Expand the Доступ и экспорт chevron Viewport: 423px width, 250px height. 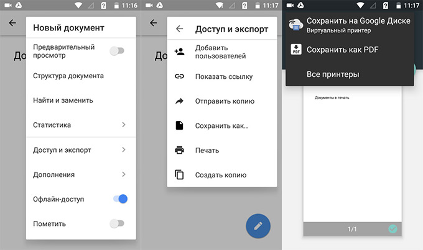[x=124, y=150]
